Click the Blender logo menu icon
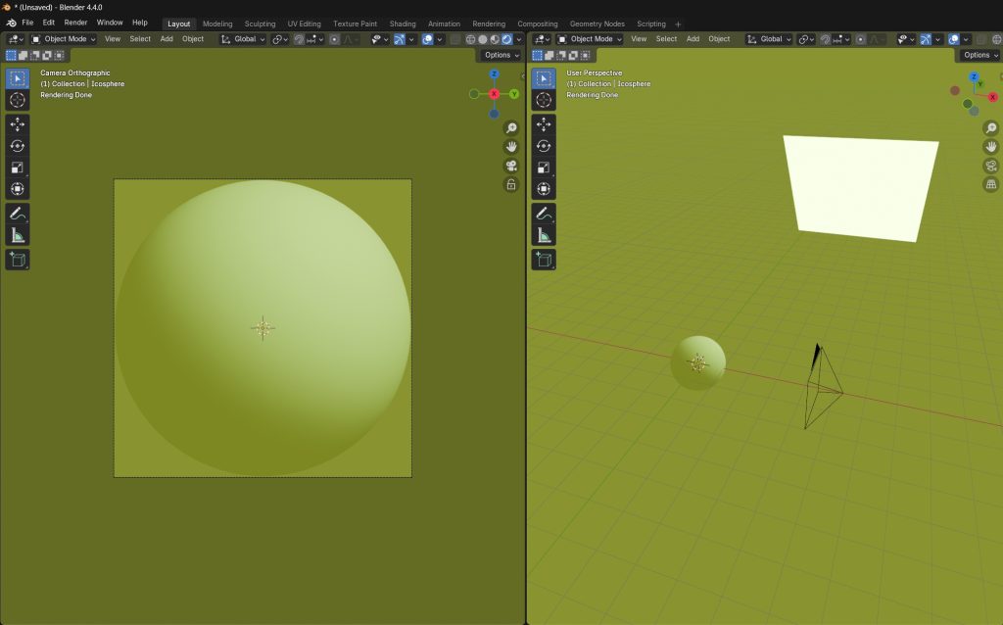This screenshot has height=625, width=1003. pos(11,24)
